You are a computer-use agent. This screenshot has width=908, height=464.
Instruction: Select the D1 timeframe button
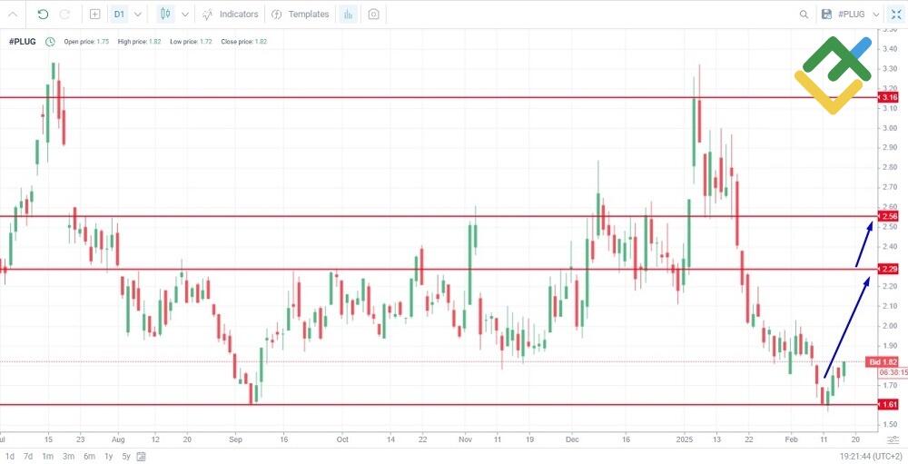[119, 14]
